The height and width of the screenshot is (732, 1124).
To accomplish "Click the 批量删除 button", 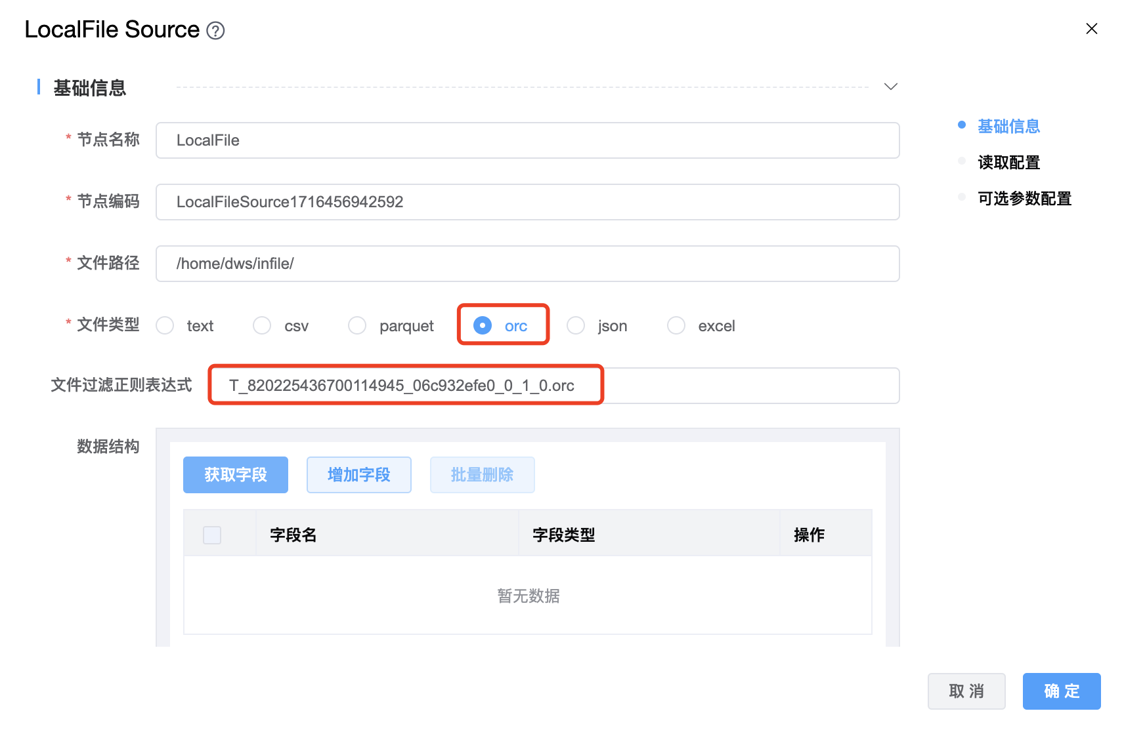I will click(x=482, y=474).
